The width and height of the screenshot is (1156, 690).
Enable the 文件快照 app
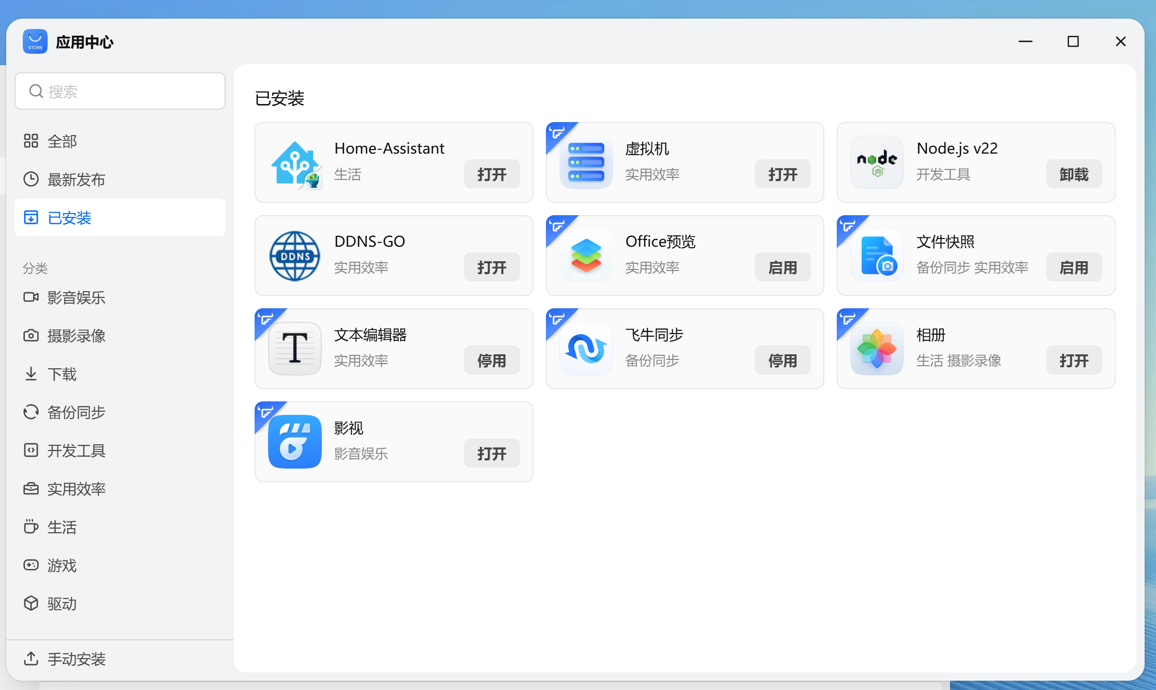(x=1074, y=267)
